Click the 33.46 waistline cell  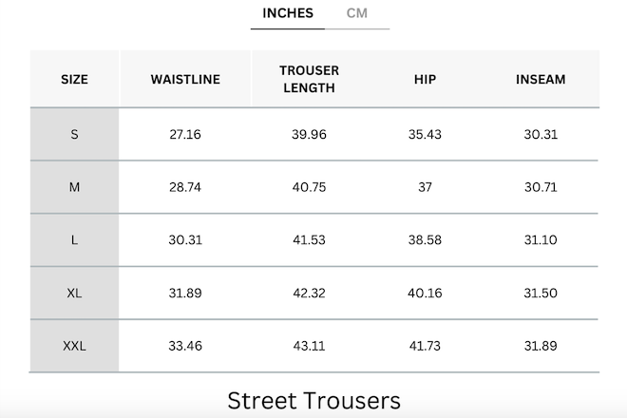[185, 346]
